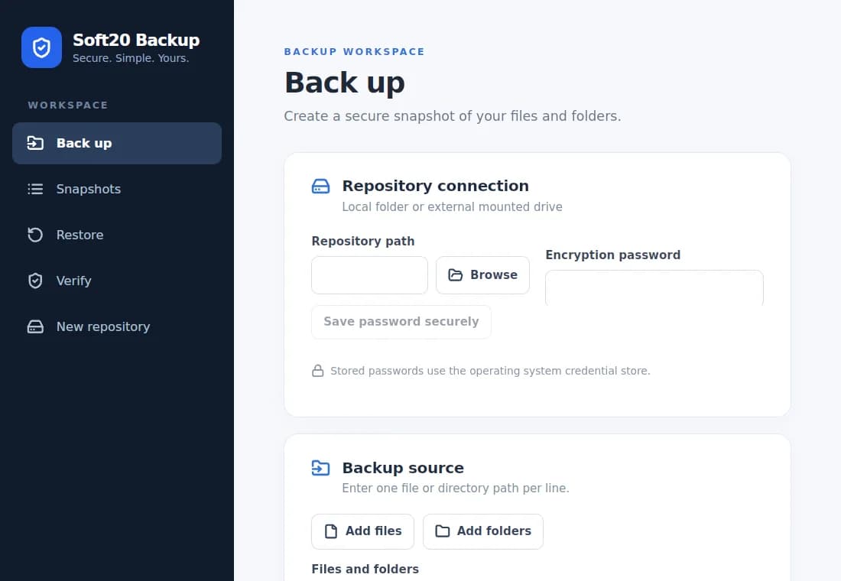The image size is (841, 581).
Task: Click the Soft20 Backup shield logo
Action: (x=42, y=47)
